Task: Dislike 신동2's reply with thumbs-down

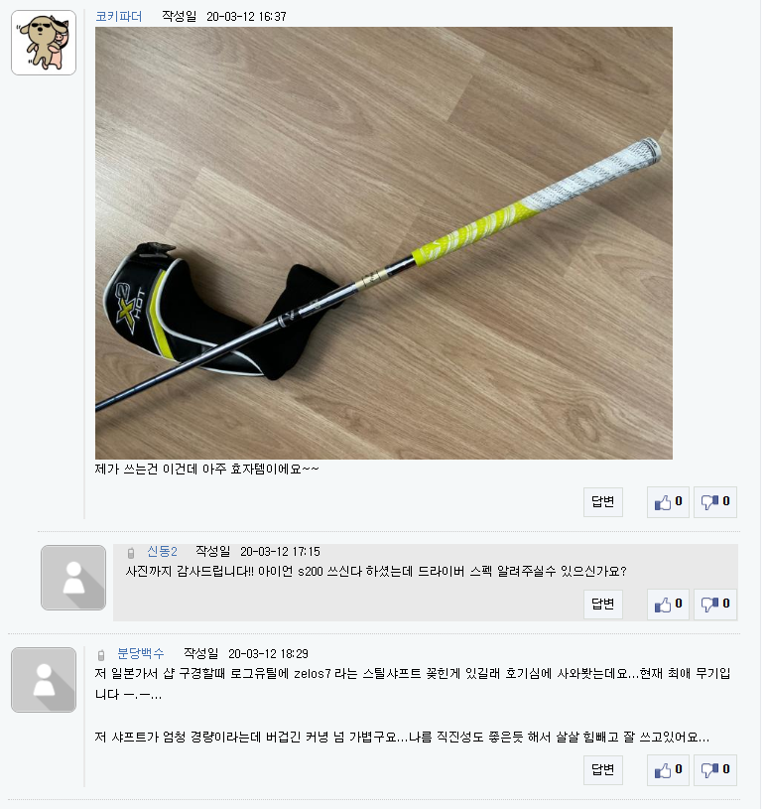Action: (714, 604)
